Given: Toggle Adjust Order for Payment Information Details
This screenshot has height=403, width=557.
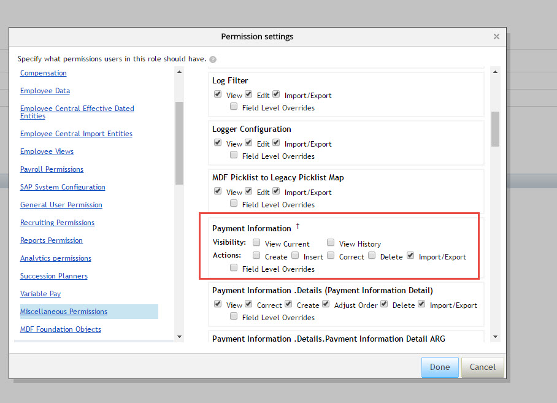Looking at the screenshot, I should (326, 304).
